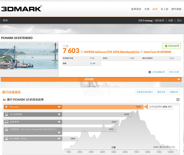Viewport: 184px width, 155px height.
Task: Click the 3DMARK logo
Action: click(x=21, y=9)
